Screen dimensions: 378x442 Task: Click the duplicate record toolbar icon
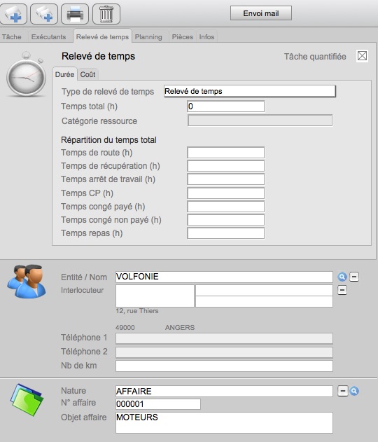coord(44,13)
